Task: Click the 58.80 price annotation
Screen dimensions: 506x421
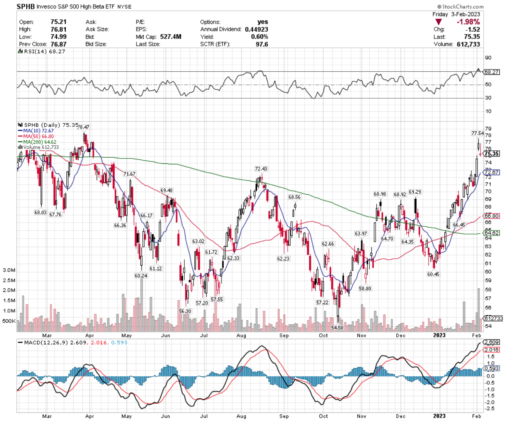Action: (x=365, y=288)
